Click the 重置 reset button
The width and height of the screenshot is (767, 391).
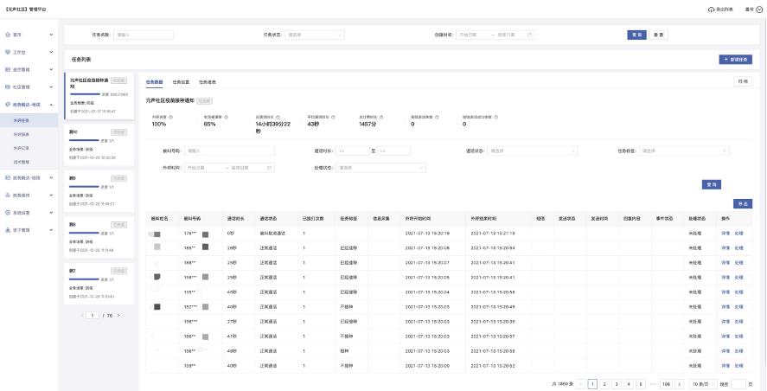click(659, 35)
